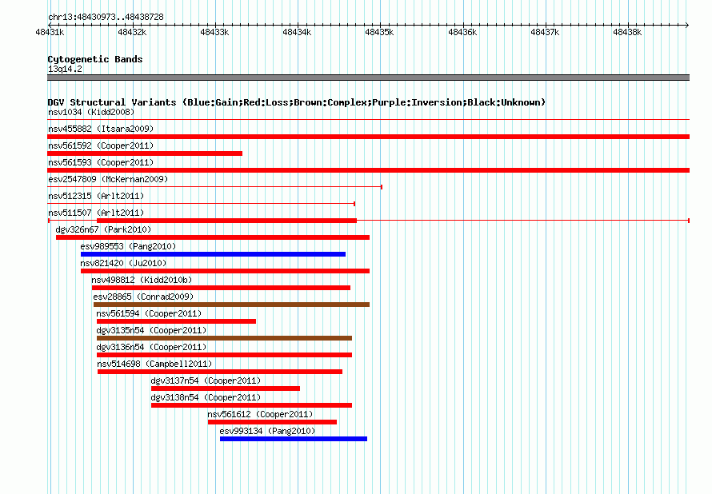
Task: Click the Cytogenetic Bands track title
Action: 95,59
